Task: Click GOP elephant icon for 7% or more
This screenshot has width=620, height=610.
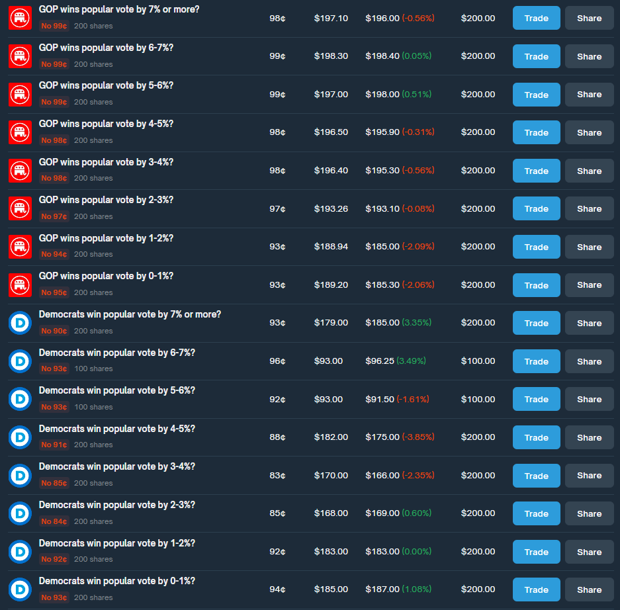Action: (20, 18)
